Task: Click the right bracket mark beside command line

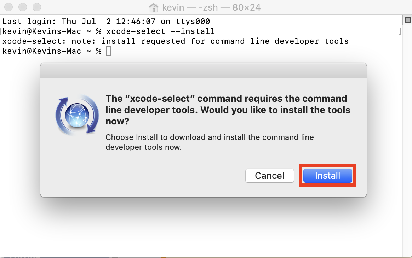Action: [400, 31]
